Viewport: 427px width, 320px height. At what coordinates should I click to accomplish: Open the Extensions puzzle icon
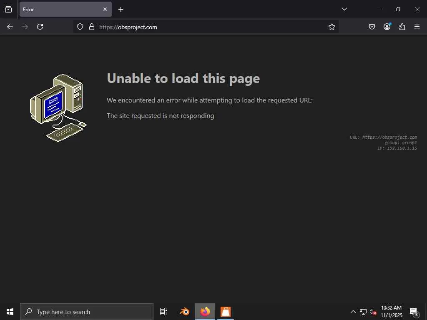click(402, 27)
